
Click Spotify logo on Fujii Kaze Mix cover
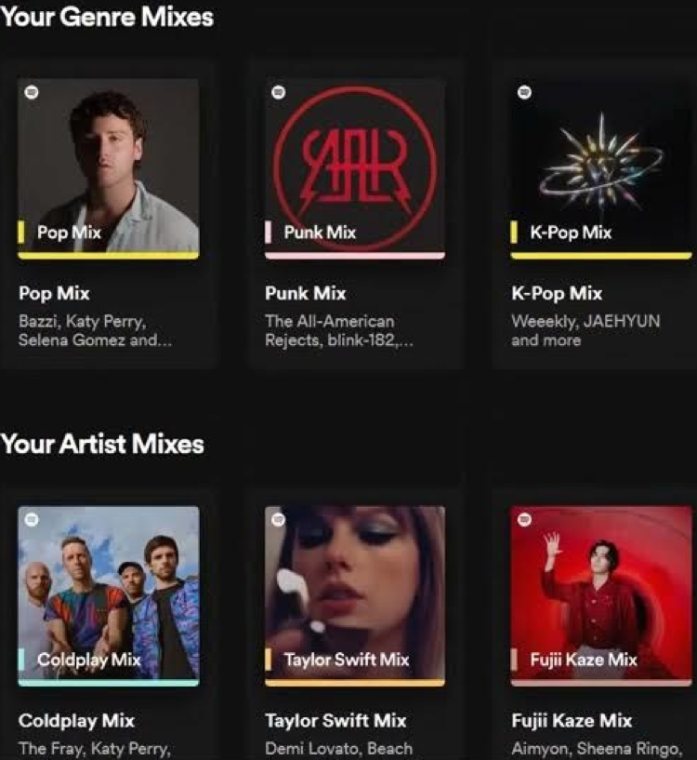click(x=524, y=520)
